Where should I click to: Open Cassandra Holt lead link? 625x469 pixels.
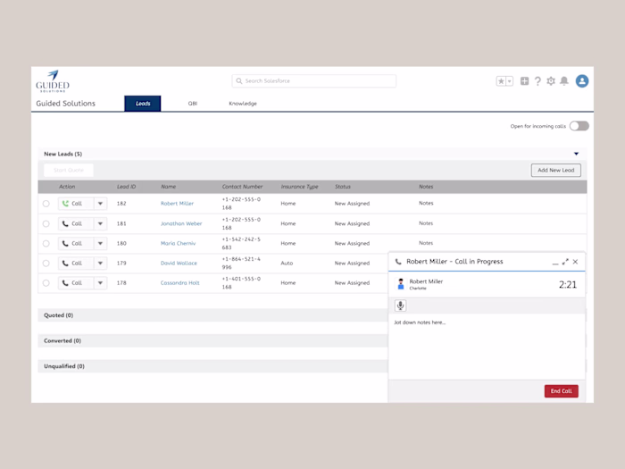click(x=179, y=283)
